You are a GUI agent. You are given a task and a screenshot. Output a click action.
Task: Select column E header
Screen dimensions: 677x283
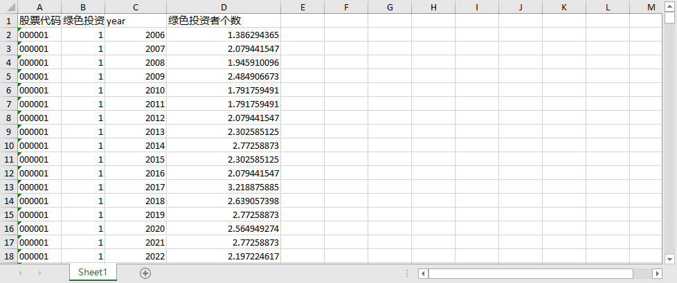point(303,7)
